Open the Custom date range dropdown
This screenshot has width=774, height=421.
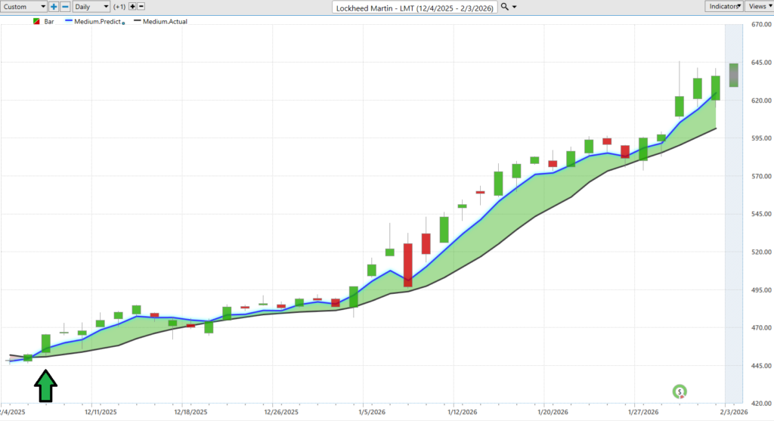point(23,7)
